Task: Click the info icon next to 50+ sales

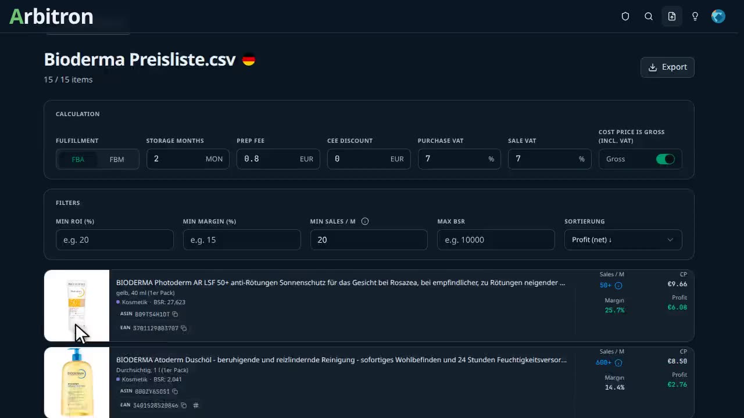Action: 618,286
